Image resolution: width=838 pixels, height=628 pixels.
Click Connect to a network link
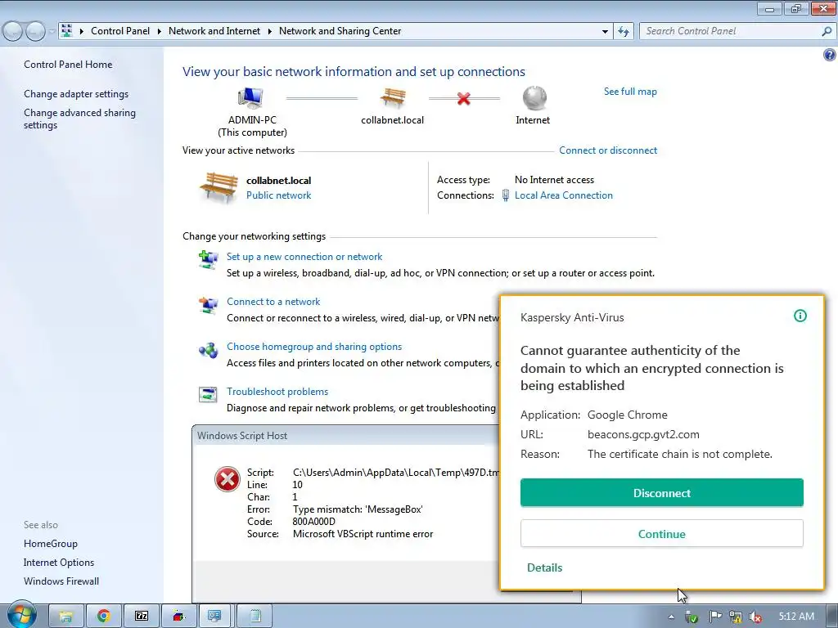[273, 302]
